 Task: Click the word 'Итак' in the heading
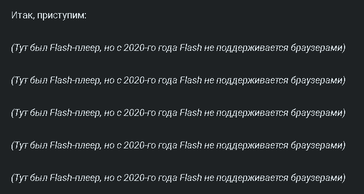coord(23,16)
